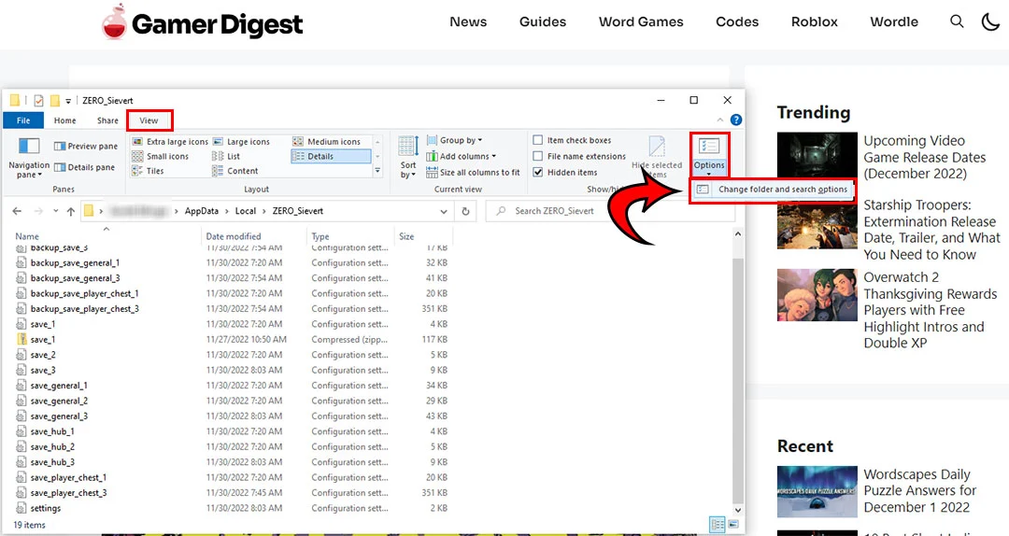This screenshot has width=1009, height=536.
Task: Select Details layout
Action: tap(331, 156)
